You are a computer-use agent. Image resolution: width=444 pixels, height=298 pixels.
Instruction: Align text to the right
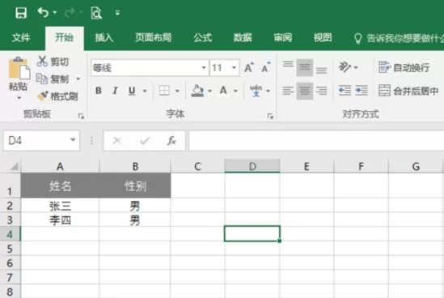[x=321, y=91]
